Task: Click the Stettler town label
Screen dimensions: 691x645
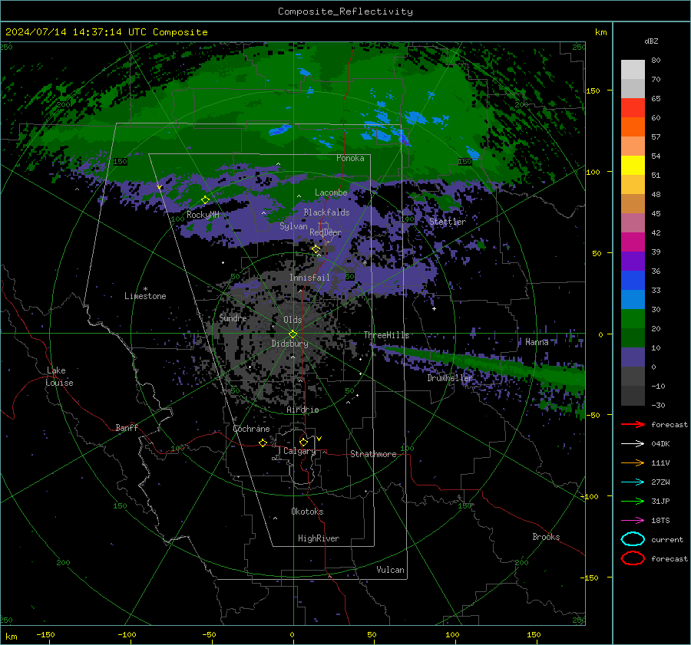Action: 448,222
